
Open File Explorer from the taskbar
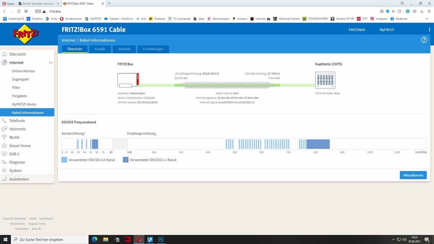click(106, 239)
